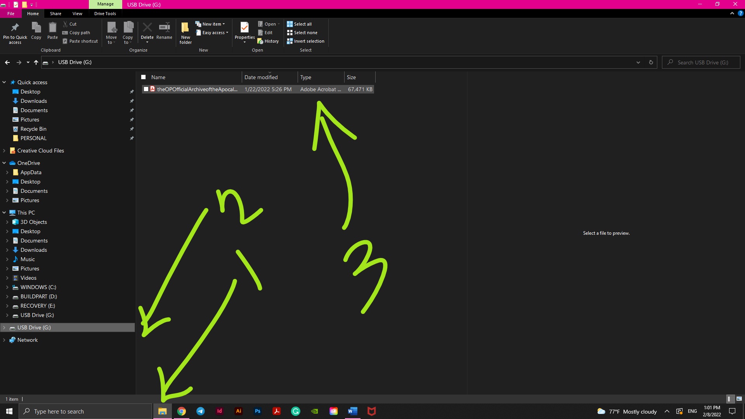Launch Photoshop from the taskbar
745x419 pixels.
[x=258, y=411]
